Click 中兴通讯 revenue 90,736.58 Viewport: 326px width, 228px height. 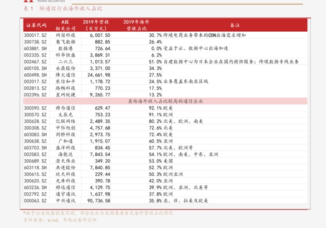(99, 201)
